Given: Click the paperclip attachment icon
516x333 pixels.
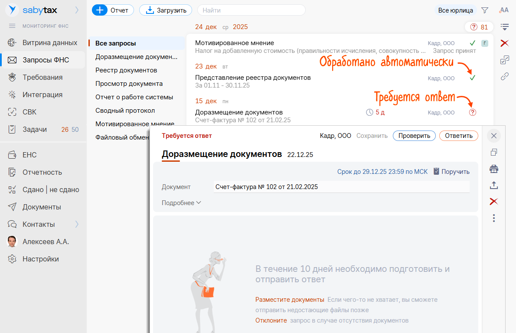Looking at the screenshot, I should pos(504,77).
